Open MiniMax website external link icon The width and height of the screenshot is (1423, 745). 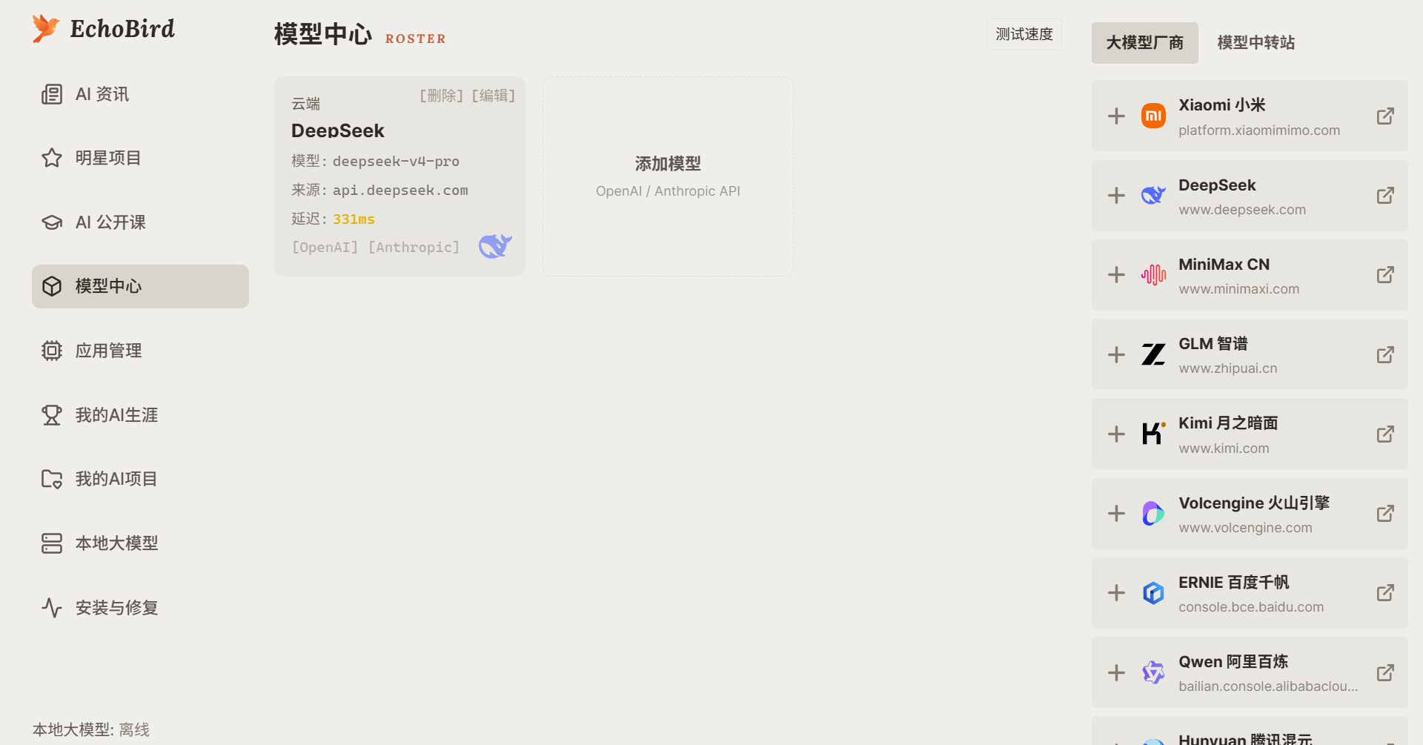(x=1385, y=275)
